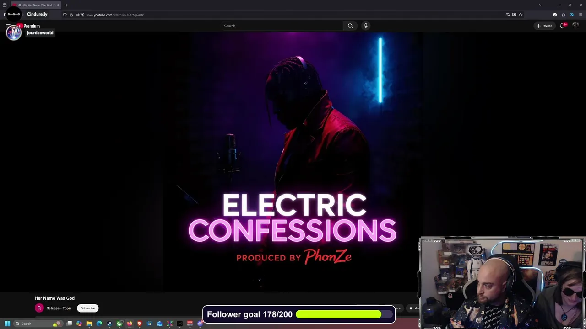Click the round white extension icon in toolbar
The image size is (586, 329).
[555, 15]
